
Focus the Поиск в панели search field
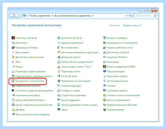146,16
